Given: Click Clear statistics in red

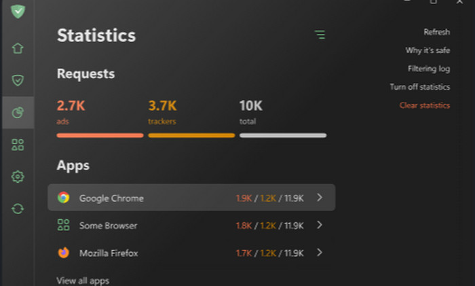Looking at the screenshot, I should point(424,105).
